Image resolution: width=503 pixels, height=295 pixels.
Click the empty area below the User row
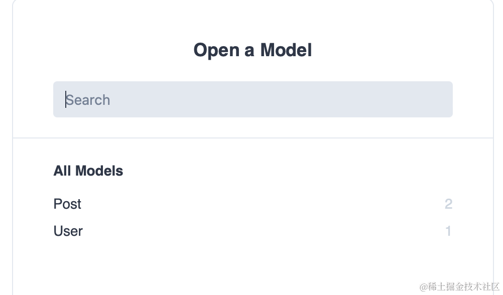click(253, 266)
